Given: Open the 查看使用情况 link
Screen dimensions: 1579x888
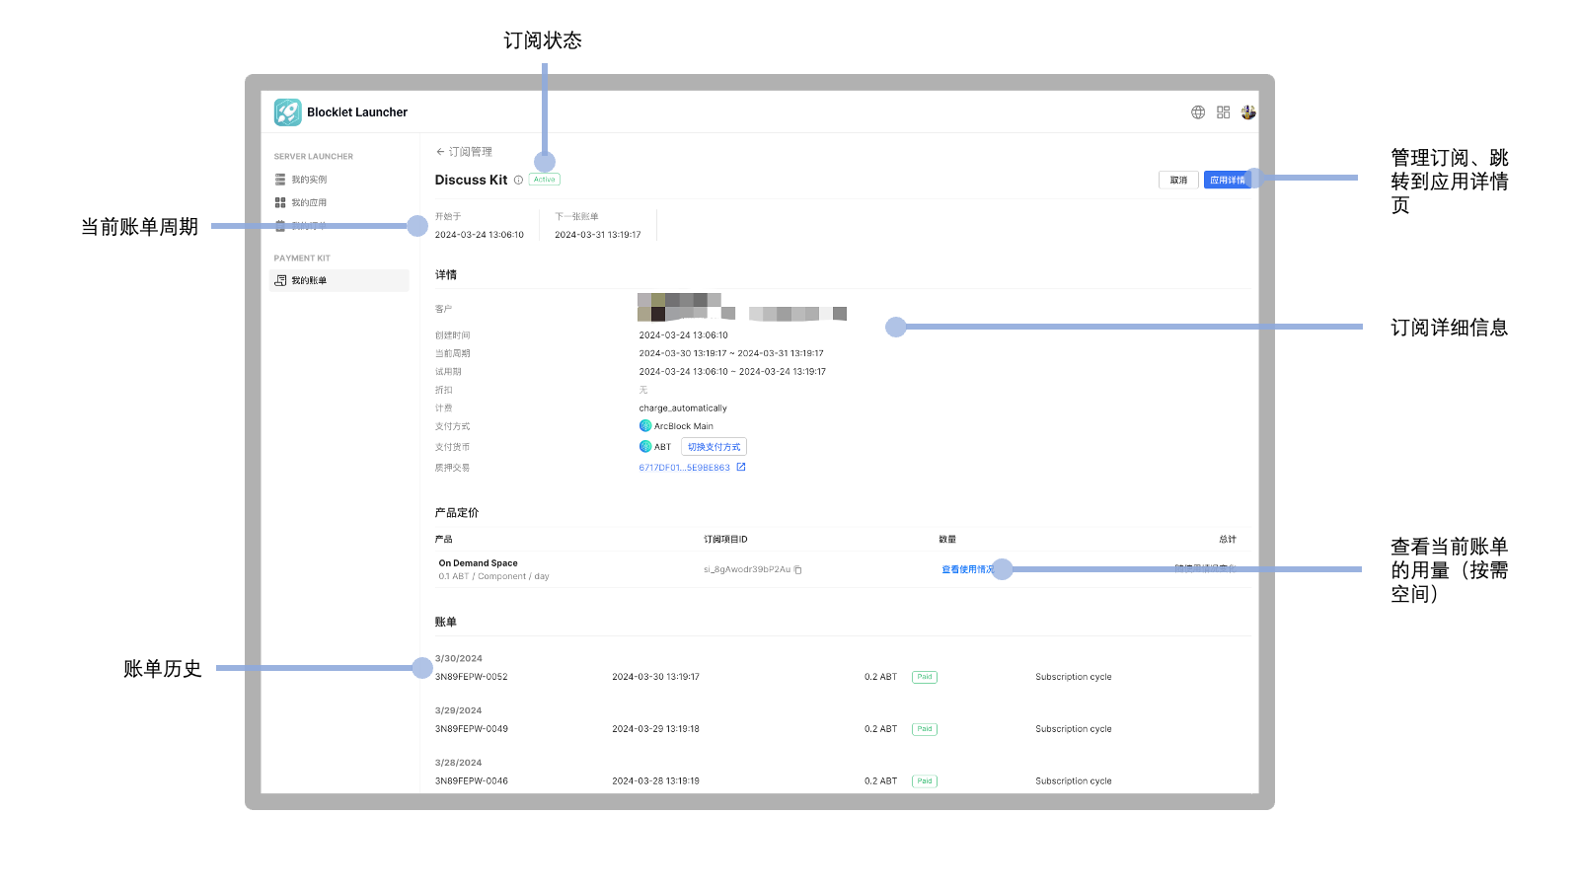Looking at the screenshot, I should 965,569.
